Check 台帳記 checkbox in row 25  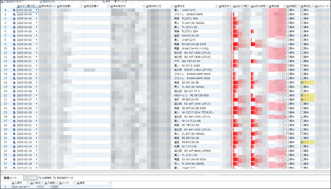pyautogui.click(x=288, y=113)
